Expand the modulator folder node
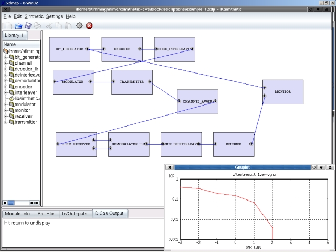 pyautogui.click(x=5, y=104)
